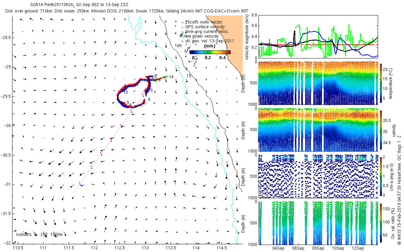Click the longitude tick label '114.5'
The height and width of the screenshot is (252, 404).
point(222,248)
